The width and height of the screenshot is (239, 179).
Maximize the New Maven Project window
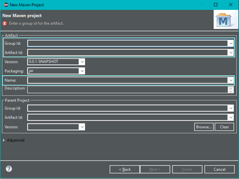(x=216, y=5)
